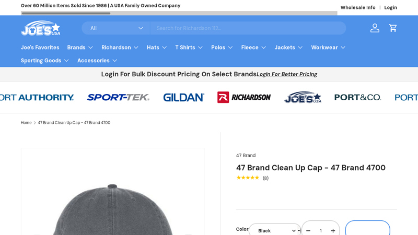Image resolution: width=418 pixels, height=235 pixels.
Task: Expand the Brands menu
Action: [80, 48]
